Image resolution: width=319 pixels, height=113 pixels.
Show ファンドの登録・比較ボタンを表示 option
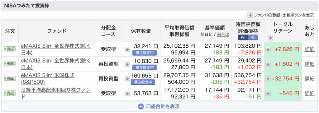(281, 15)
